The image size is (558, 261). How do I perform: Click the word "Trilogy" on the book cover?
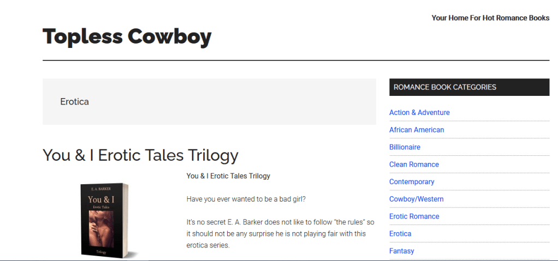coord(102,252)
